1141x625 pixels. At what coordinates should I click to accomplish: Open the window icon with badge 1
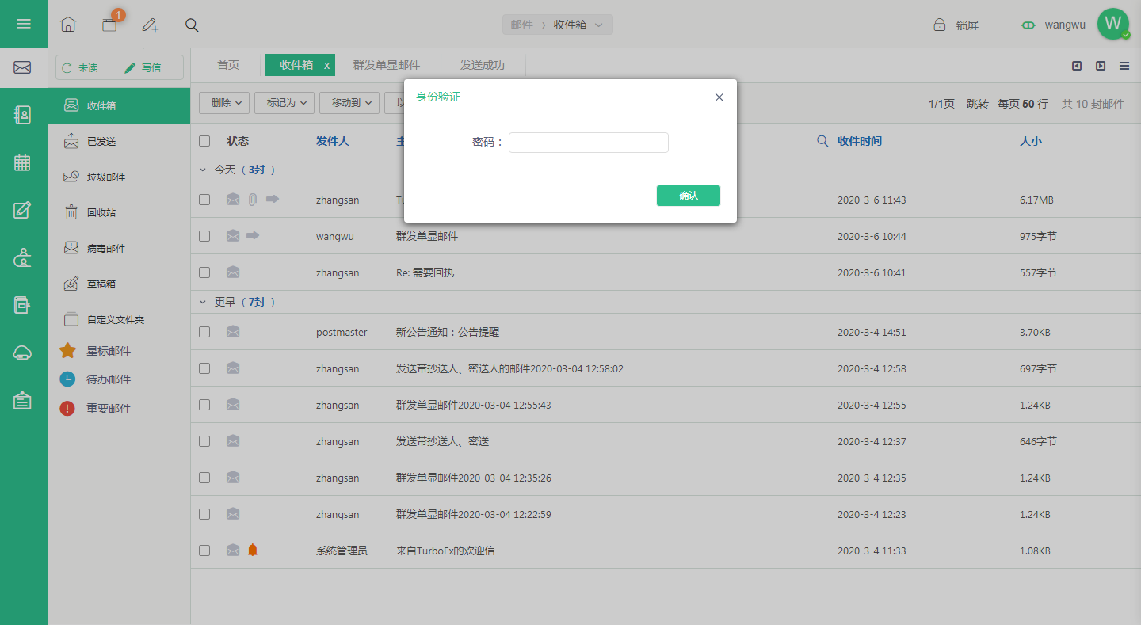pos(109,25)
